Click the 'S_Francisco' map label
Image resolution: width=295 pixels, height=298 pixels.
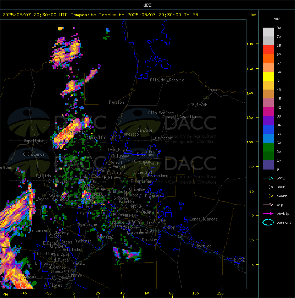click(x=127, y=134)
